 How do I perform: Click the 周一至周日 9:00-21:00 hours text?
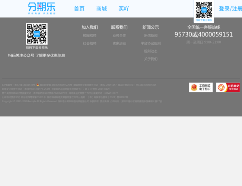coord(204,42)
